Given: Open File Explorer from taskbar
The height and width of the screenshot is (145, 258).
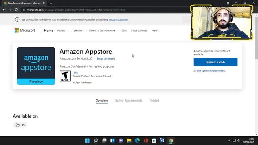Looking at the screenshot, I should click(x=129, y=141).
